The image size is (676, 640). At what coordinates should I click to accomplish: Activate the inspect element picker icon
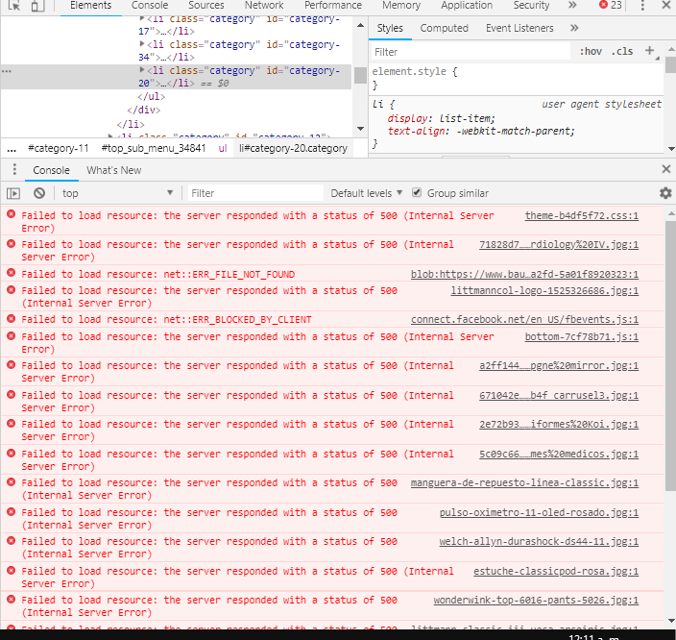click(x=14, y=5)
